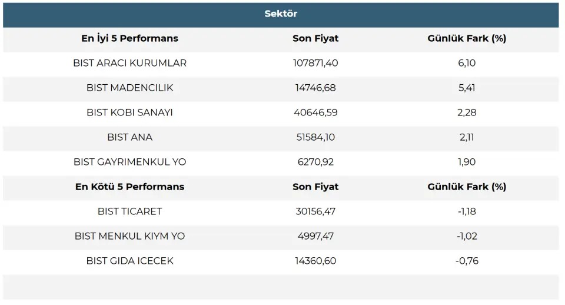Select the 4997,47 price cell
The height and width of the screenshot is (305, 565).
click(x=315, y=236)
